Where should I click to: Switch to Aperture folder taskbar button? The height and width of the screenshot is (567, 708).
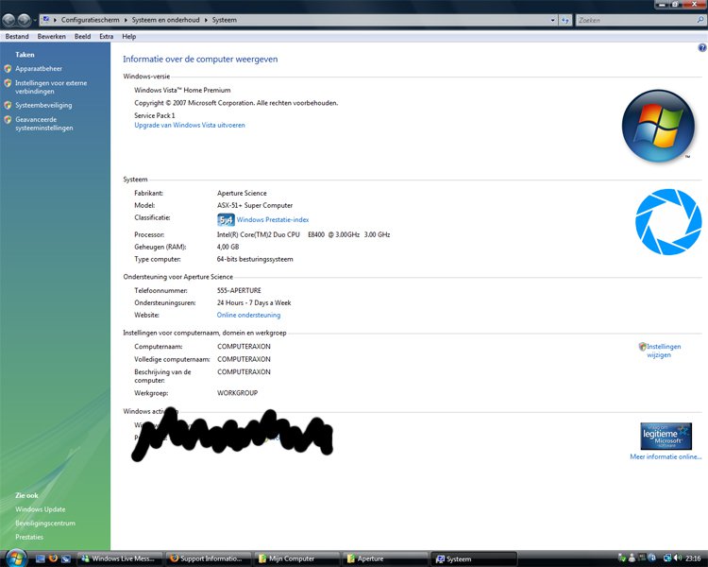click(x=385, y=558)
